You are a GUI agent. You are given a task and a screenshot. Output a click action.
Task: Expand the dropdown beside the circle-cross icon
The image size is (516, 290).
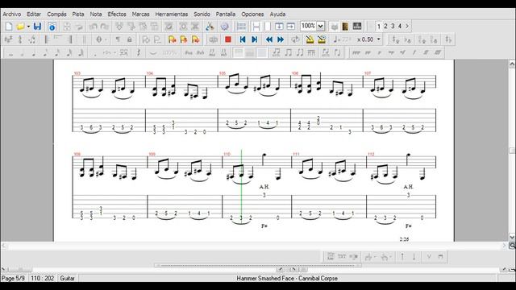point(106,39)
